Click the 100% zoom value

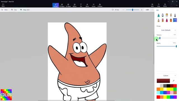[x=147, y=10]
